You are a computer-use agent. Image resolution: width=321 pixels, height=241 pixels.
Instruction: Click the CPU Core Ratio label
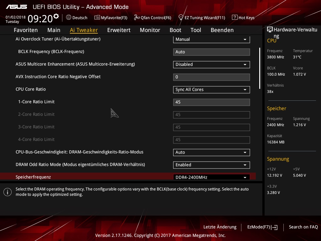[x=31, y=89]
